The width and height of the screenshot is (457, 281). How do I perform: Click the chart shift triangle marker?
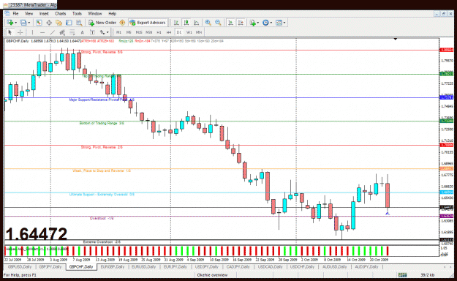396,39
